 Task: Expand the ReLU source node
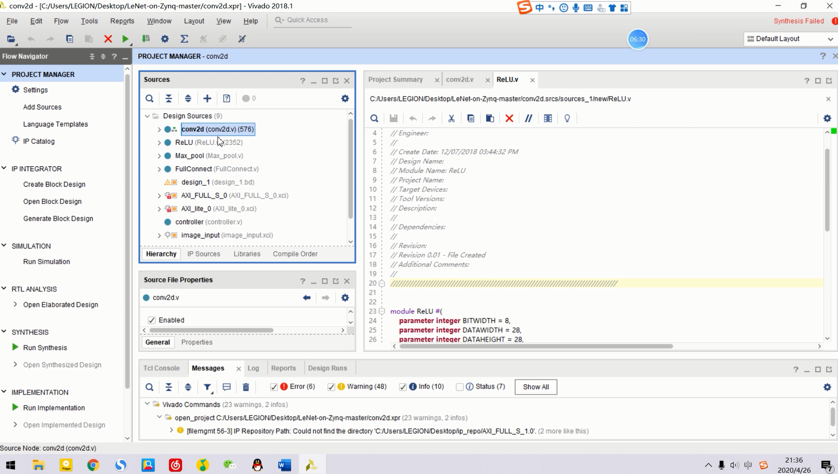159,143
